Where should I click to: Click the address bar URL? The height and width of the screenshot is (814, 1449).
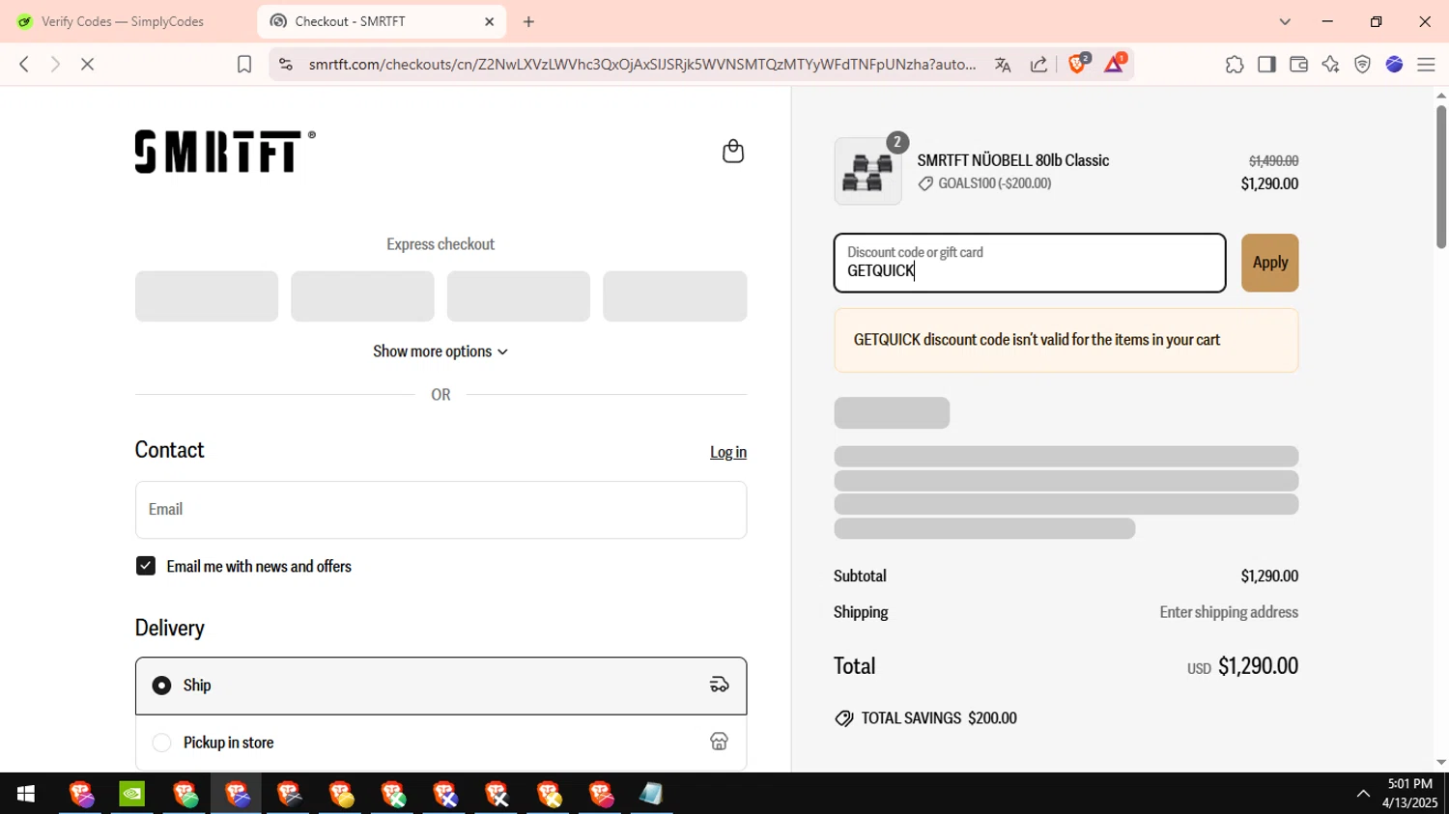(642, 65)
